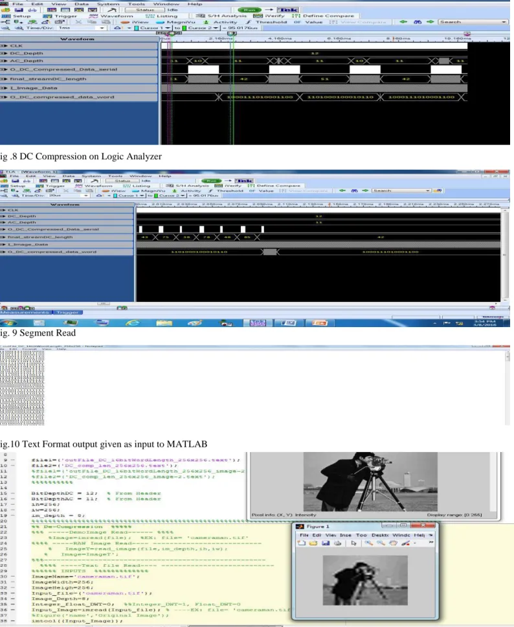The height and width of the screenshot is (627, 514).
Task: Open the System menu in Fig. 8 analyzer
Action: 108,4
